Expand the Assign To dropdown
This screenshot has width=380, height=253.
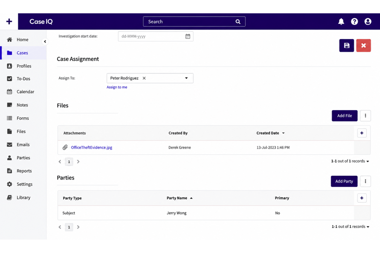[186, 78]
